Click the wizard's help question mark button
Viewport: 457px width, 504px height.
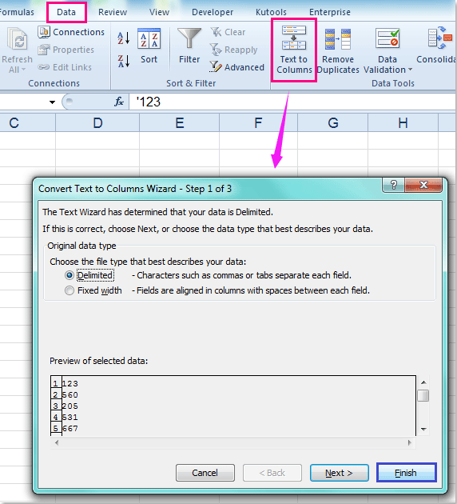394,185
